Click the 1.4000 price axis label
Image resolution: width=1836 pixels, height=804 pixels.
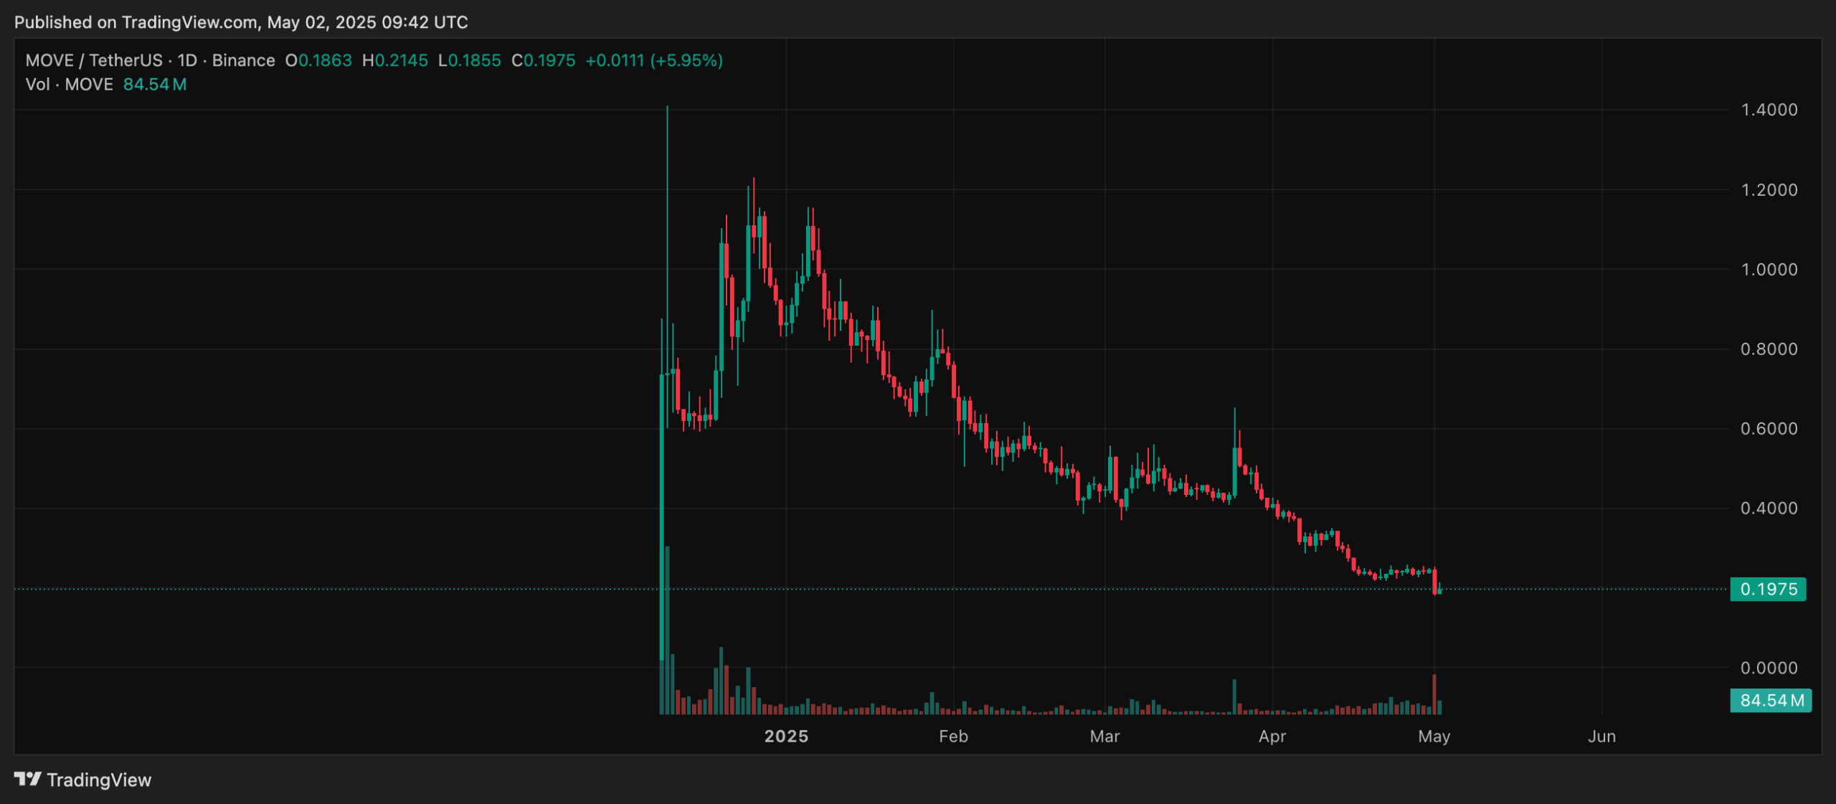[x=1769, y=110]
